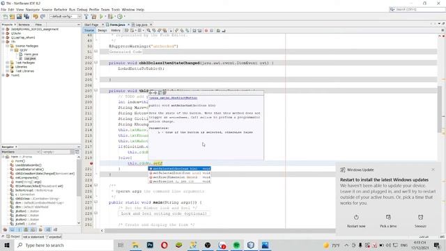Click the Undo toolbar icon
Screen dimensions: 446x251
coord(36,17)
